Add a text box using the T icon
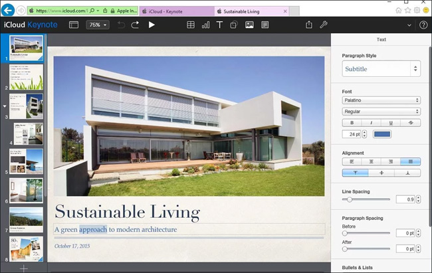Image resolution: width=432 pixels, height=273 pixels. (220, 25)
